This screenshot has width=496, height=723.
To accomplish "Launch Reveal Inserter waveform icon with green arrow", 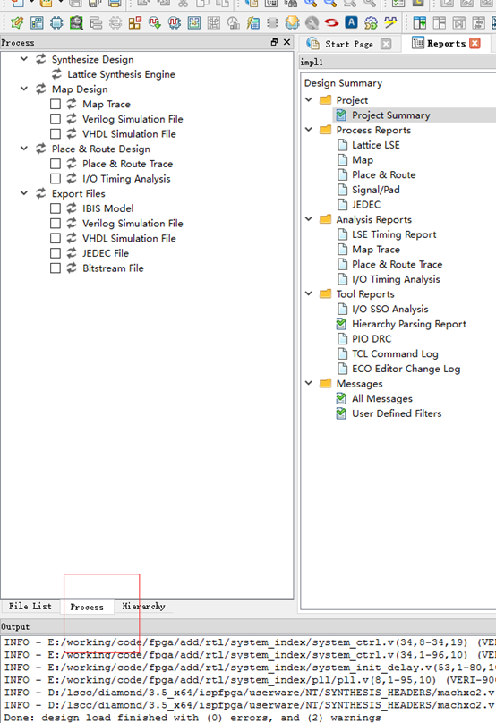I will (155, 22).
